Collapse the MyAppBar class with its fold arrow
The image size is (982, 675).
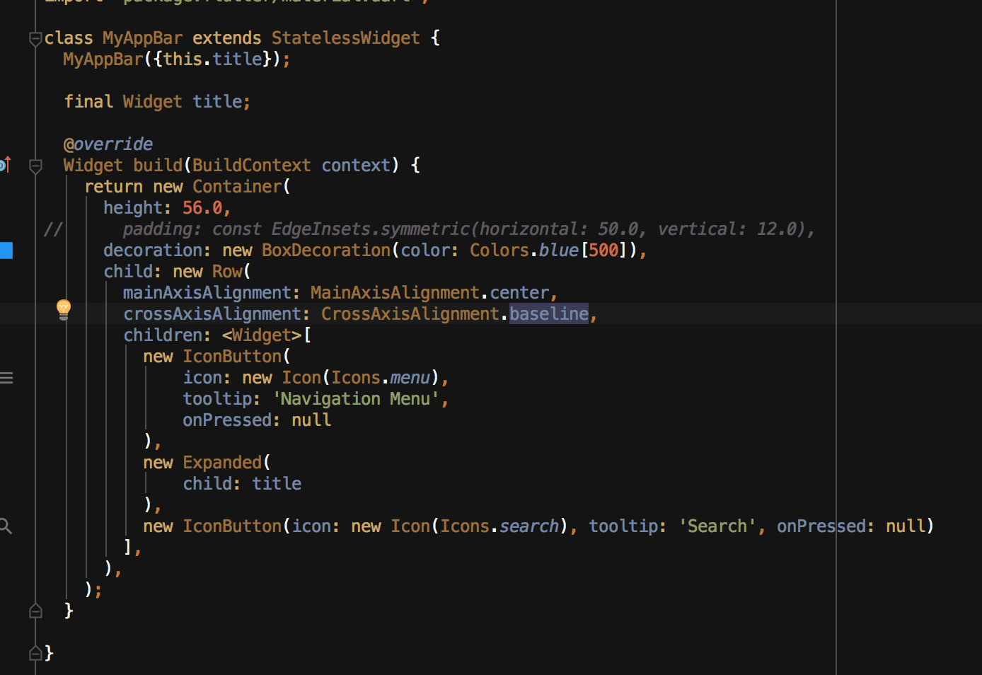[35, 39]
